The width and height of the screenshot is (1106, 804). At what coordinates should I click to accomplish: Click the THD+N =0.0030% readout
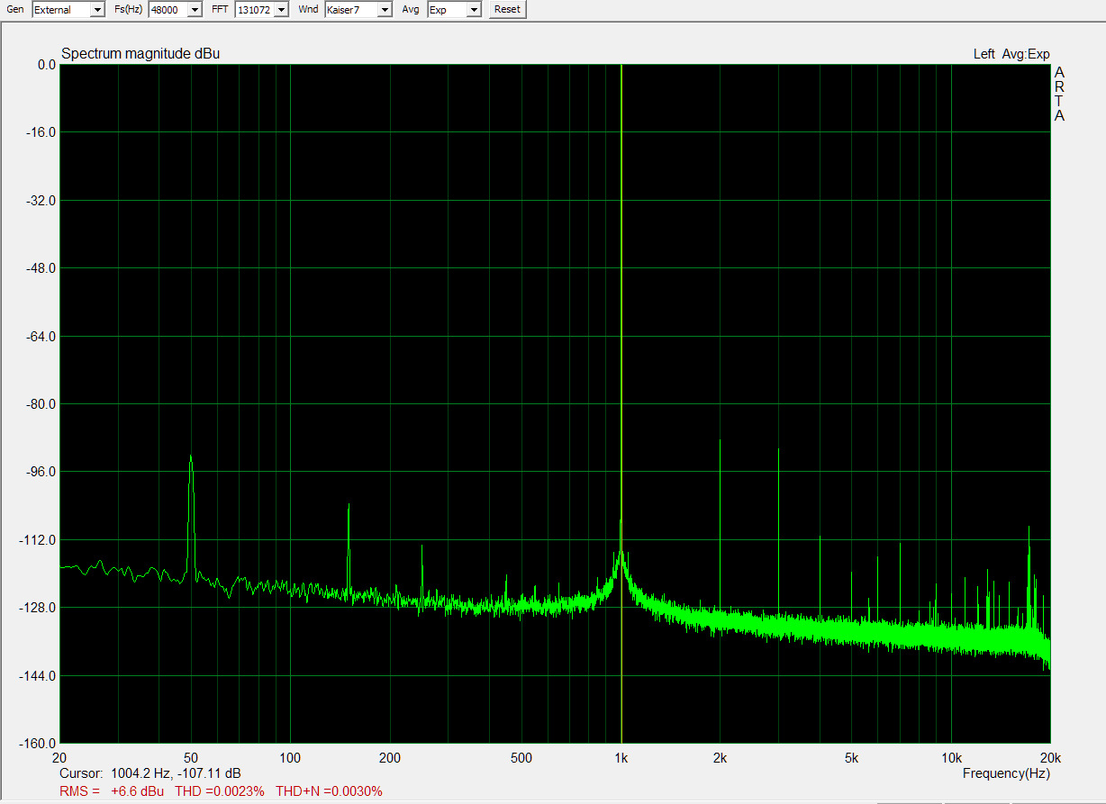[x=329, y=791]
